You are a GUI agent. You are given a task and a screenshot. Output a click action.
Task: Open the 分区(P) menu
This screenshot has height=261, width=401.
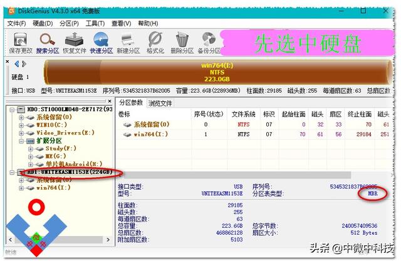pyautogui.click(x=69, y=24)
